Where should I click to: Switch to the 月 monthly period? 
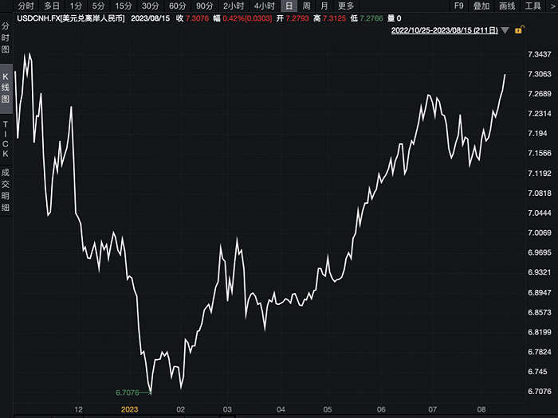[x=324, y=6]
